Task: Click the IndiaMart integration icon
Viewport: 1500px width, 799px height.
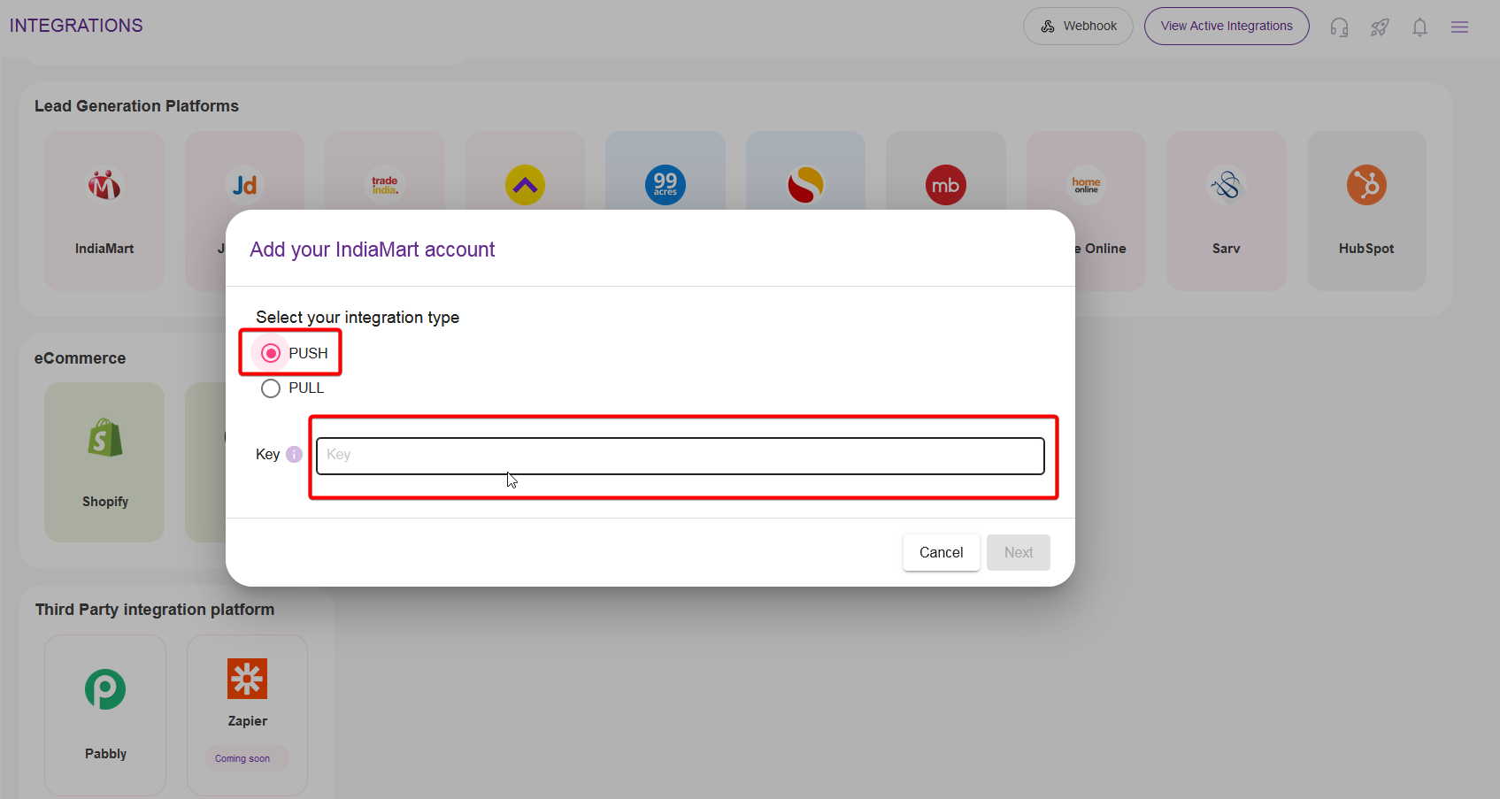Action: (x=104, y=186)
